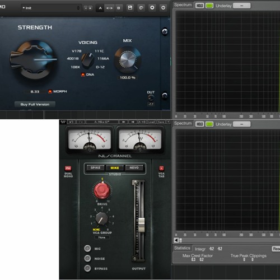Viewport: 280px width, 280px height.
Task: Click the VOICING selector knob
Action: (x=88, y=60)
